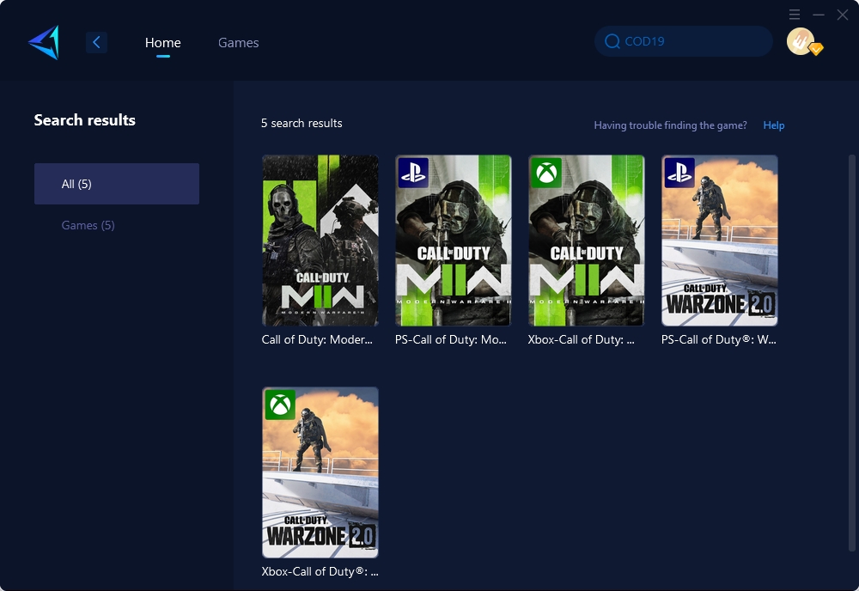
Task: Click the 'Xbox-Call of Duty: ...' title
Action: pos(582,339)
